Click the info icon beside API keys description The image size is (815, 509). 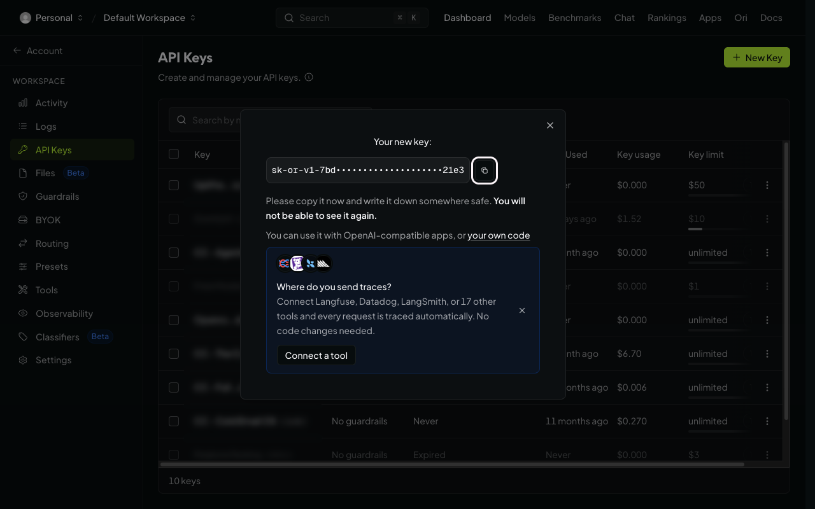309,78
